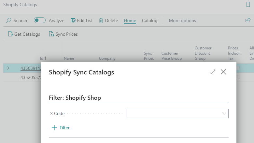Close the Shopify Sync Catalogs dialog
This screenshot has height=143, width=254.
click(223, 72)
